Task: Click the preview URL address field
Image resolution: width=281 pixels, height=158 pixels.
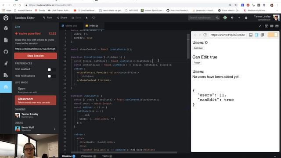Action: (227, 35)
